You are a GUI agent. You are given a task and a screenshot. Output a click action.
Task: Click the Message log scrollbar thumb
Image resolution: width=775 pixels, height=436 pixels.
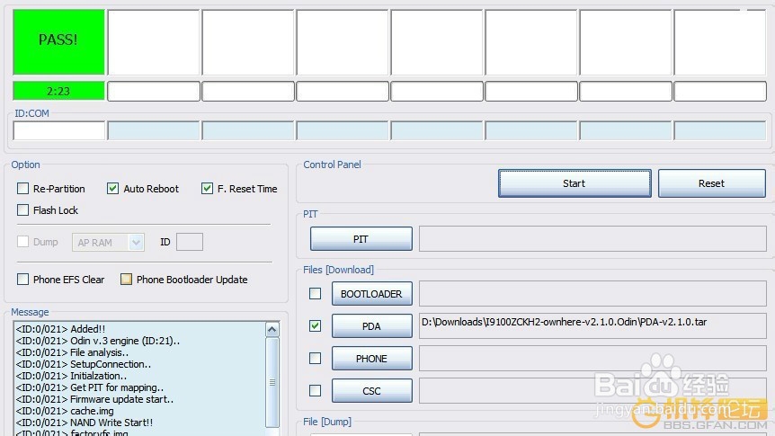coord(272,382)
